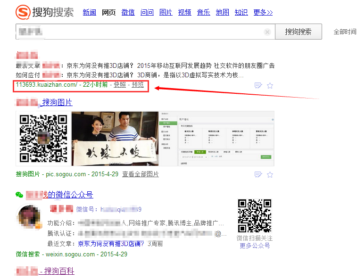Click the feedback icon beside the kuaizhan result
Screen dimensions: 357x279
(258, 85)
